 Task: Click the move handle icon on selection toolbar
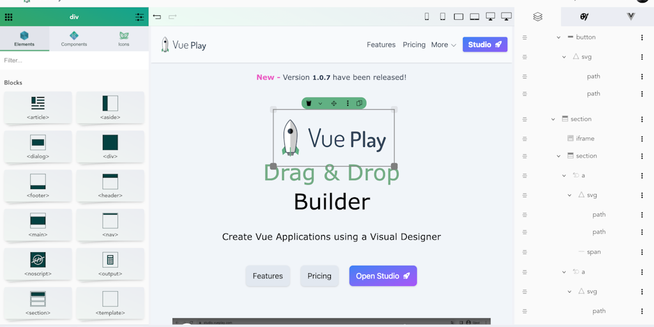tap(333, 103)
